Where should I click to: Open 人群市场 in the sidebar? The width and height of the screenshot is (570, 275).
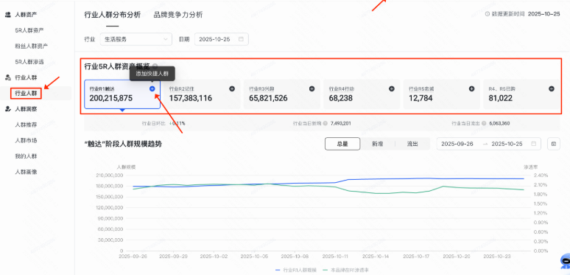click(x=26, y=140)
